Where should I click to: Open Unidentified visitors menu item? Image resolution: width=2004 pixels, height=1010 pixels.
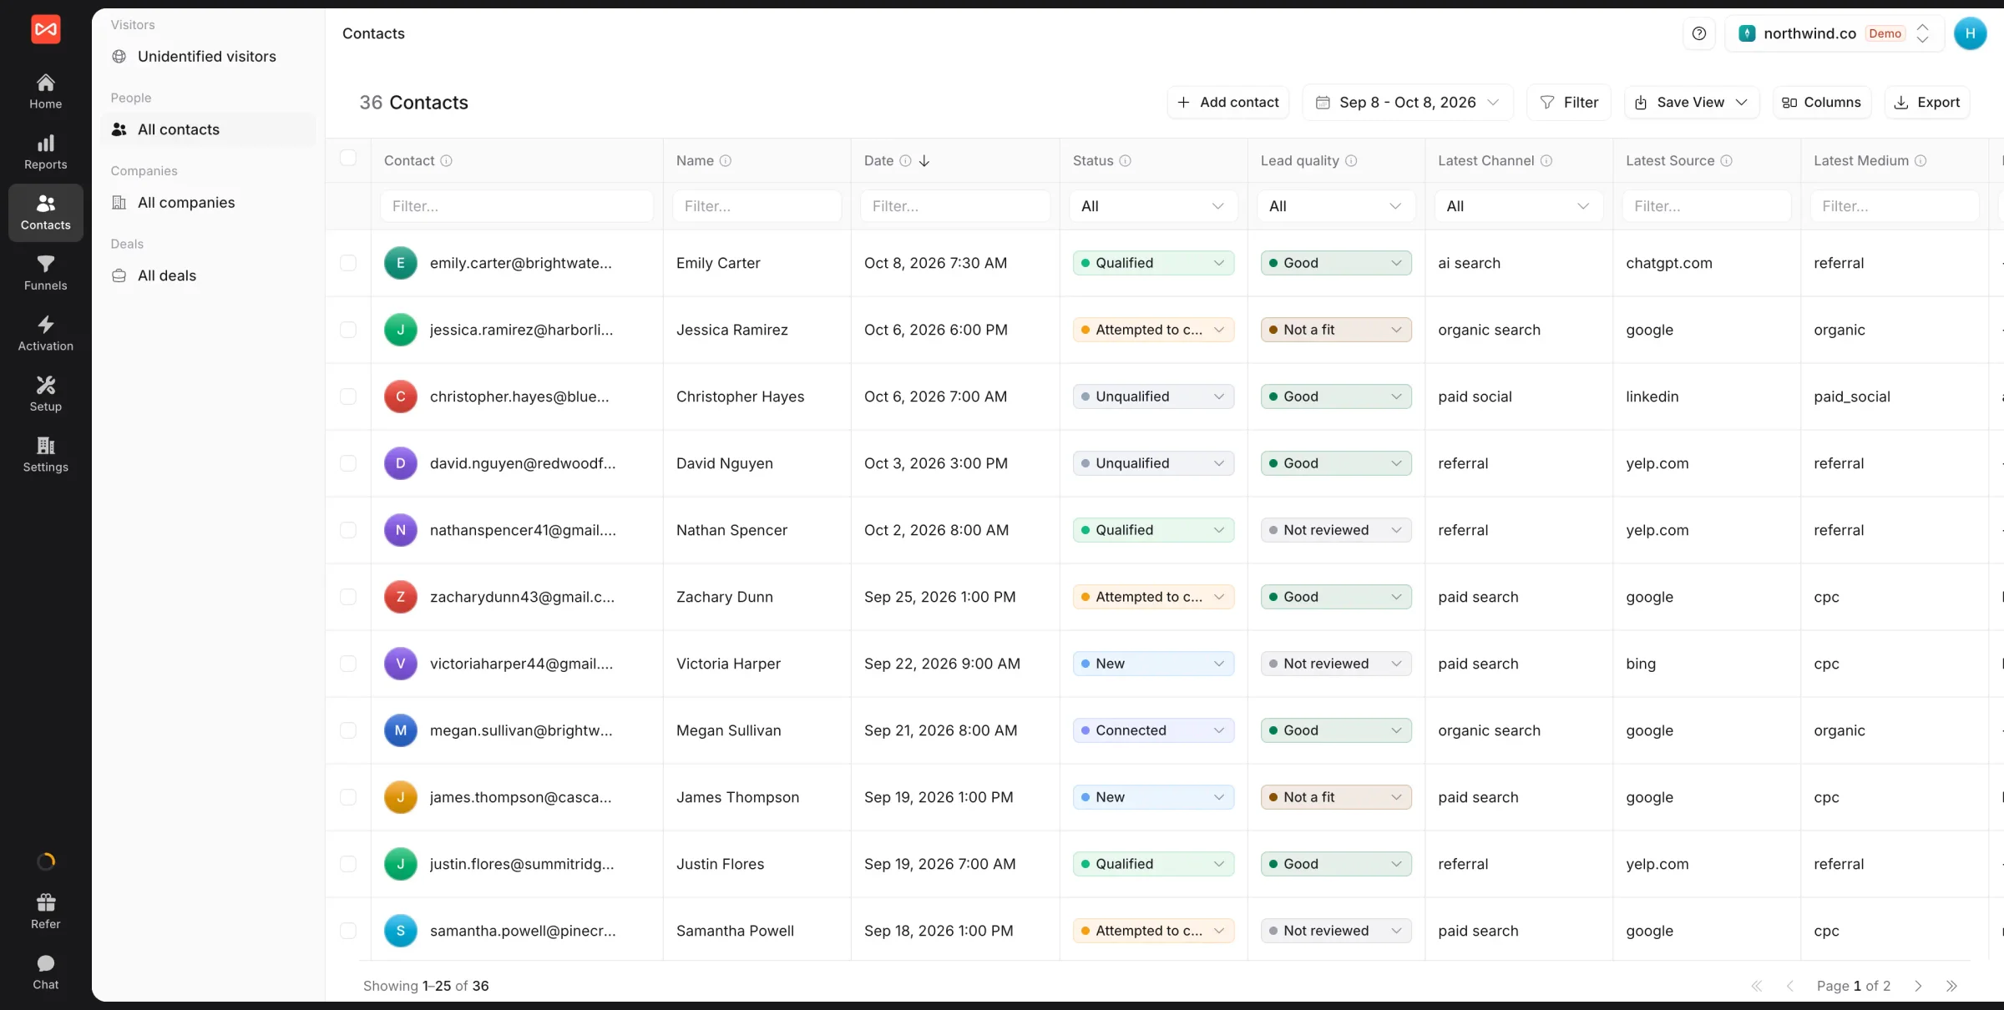207,56
